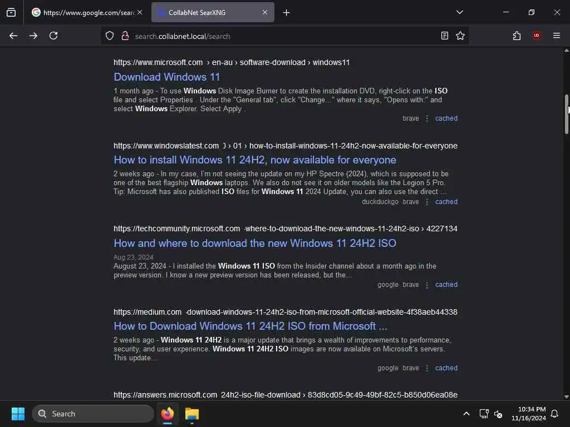Click the windowslatest.com URL breadcrumb

tap(286, 146)
